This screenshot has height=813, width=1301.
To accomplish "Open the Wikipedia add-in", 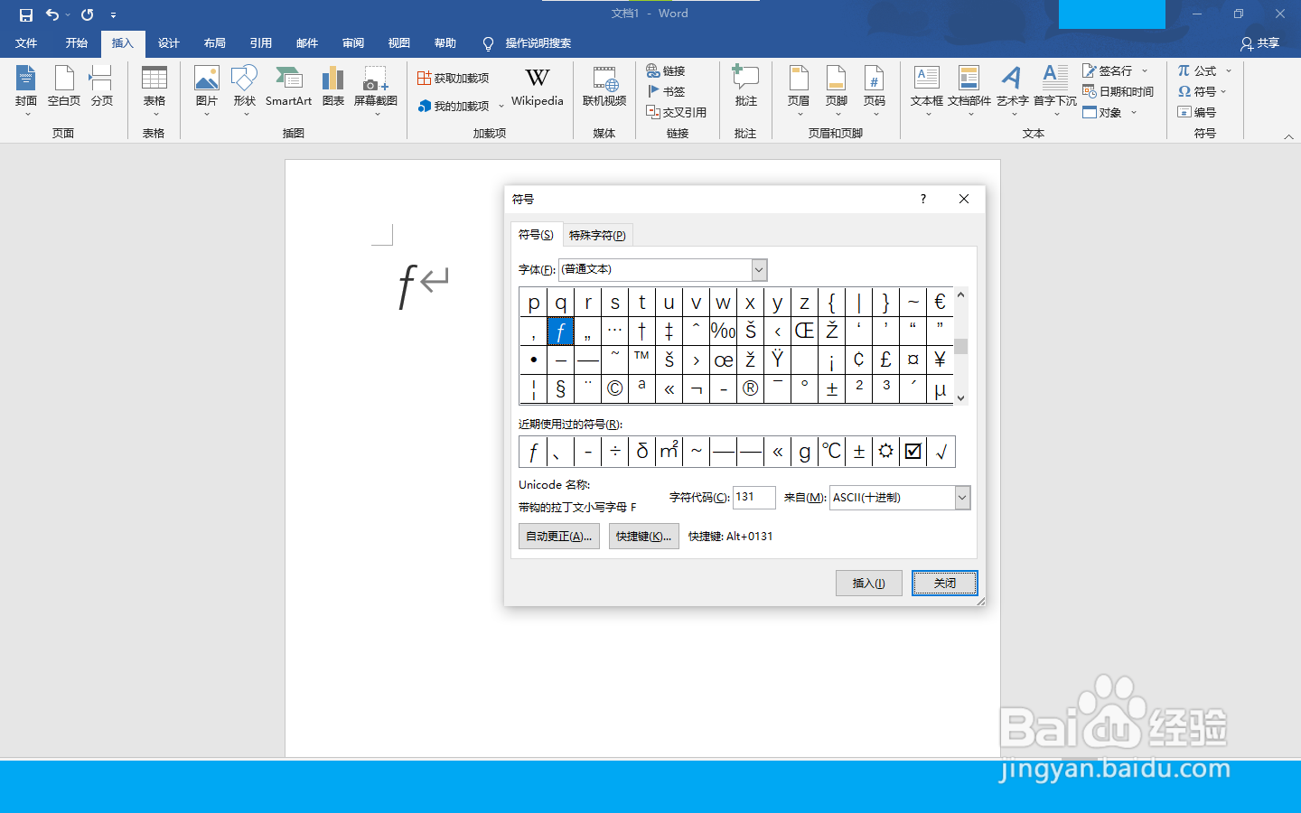I will click(x=538, y=89).
